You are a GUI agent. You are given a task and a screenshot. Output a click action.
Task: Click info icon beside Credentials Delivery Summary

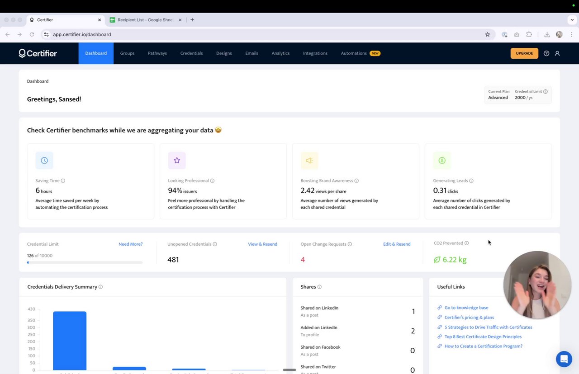(x=100, y=287)
